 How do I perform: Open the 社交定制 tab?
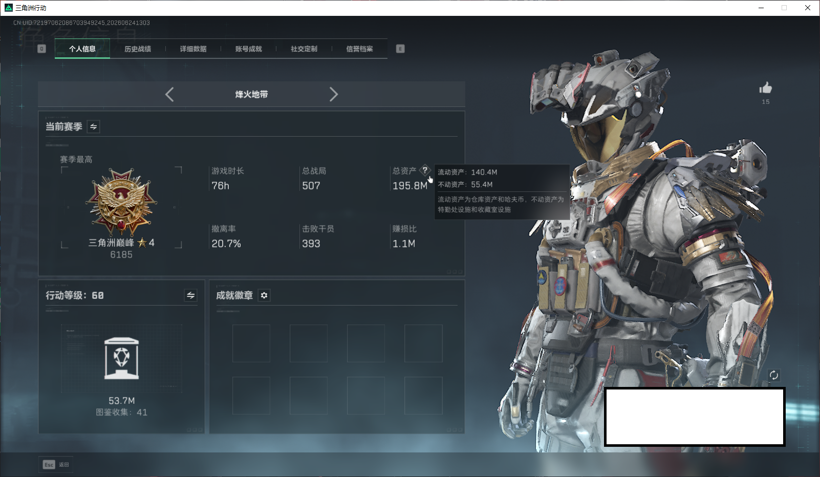304,49
